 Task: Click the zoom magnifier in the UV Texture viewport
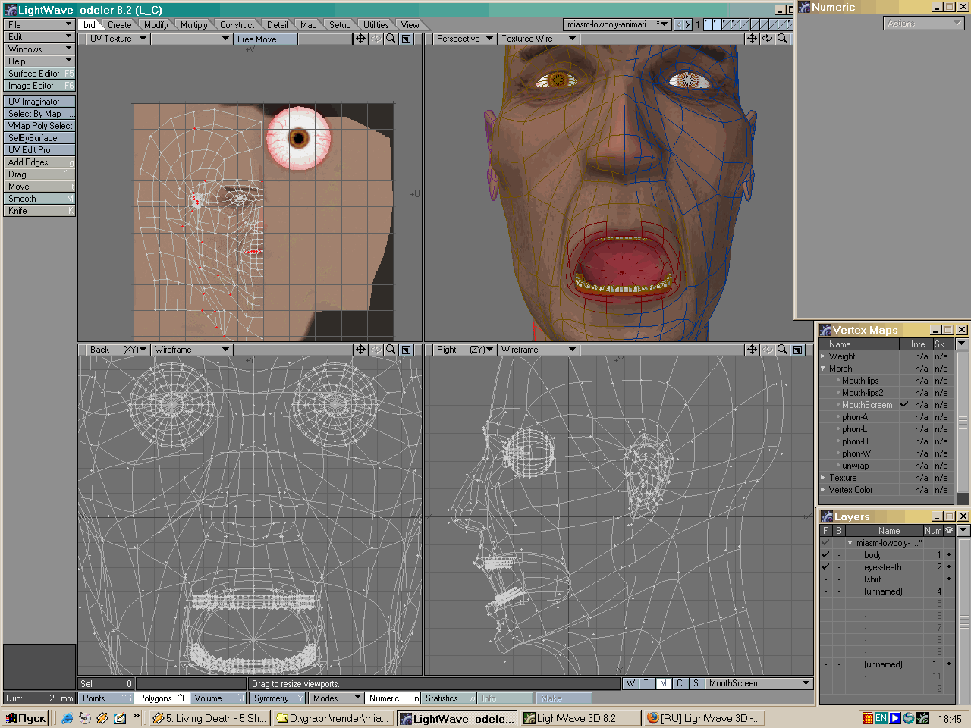point(391,39)
